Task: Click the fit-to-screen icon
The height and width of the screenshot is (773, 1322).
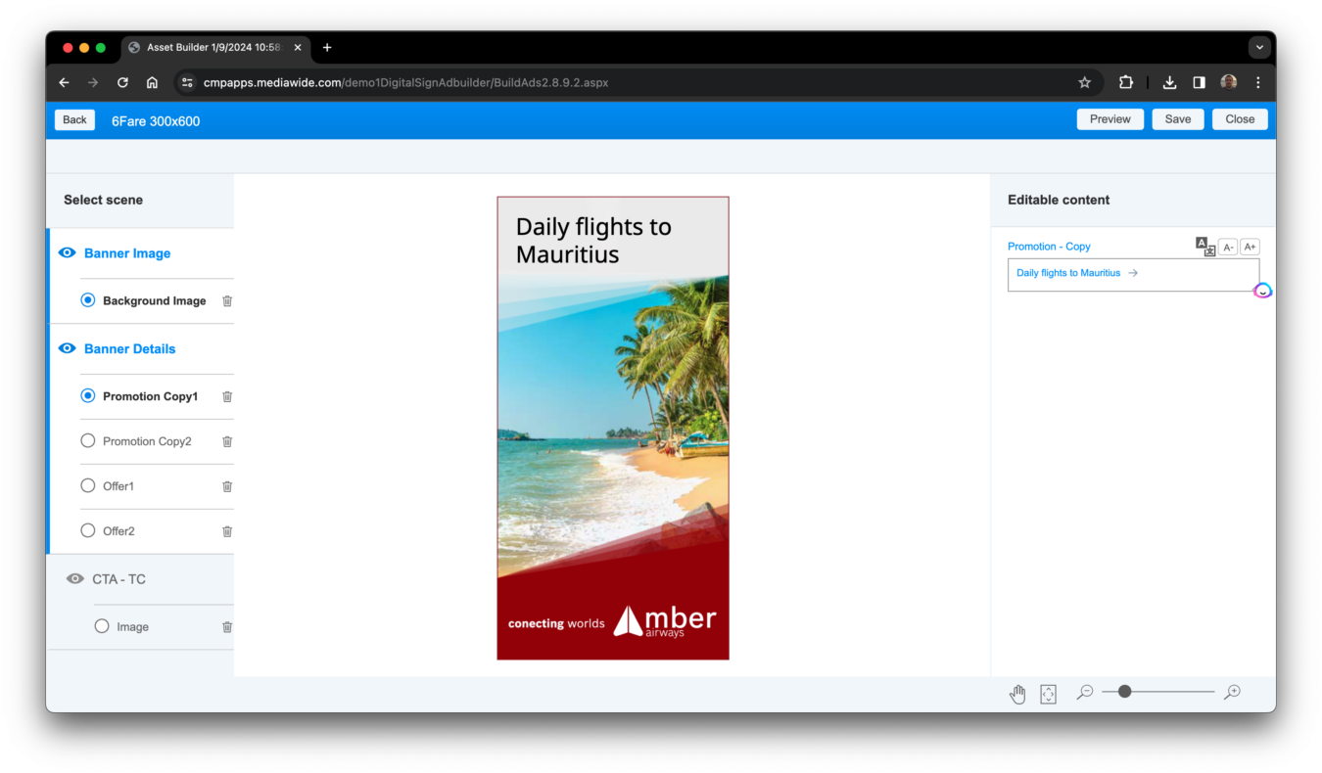Action: pyautogui.click(x=1048, y=693)
